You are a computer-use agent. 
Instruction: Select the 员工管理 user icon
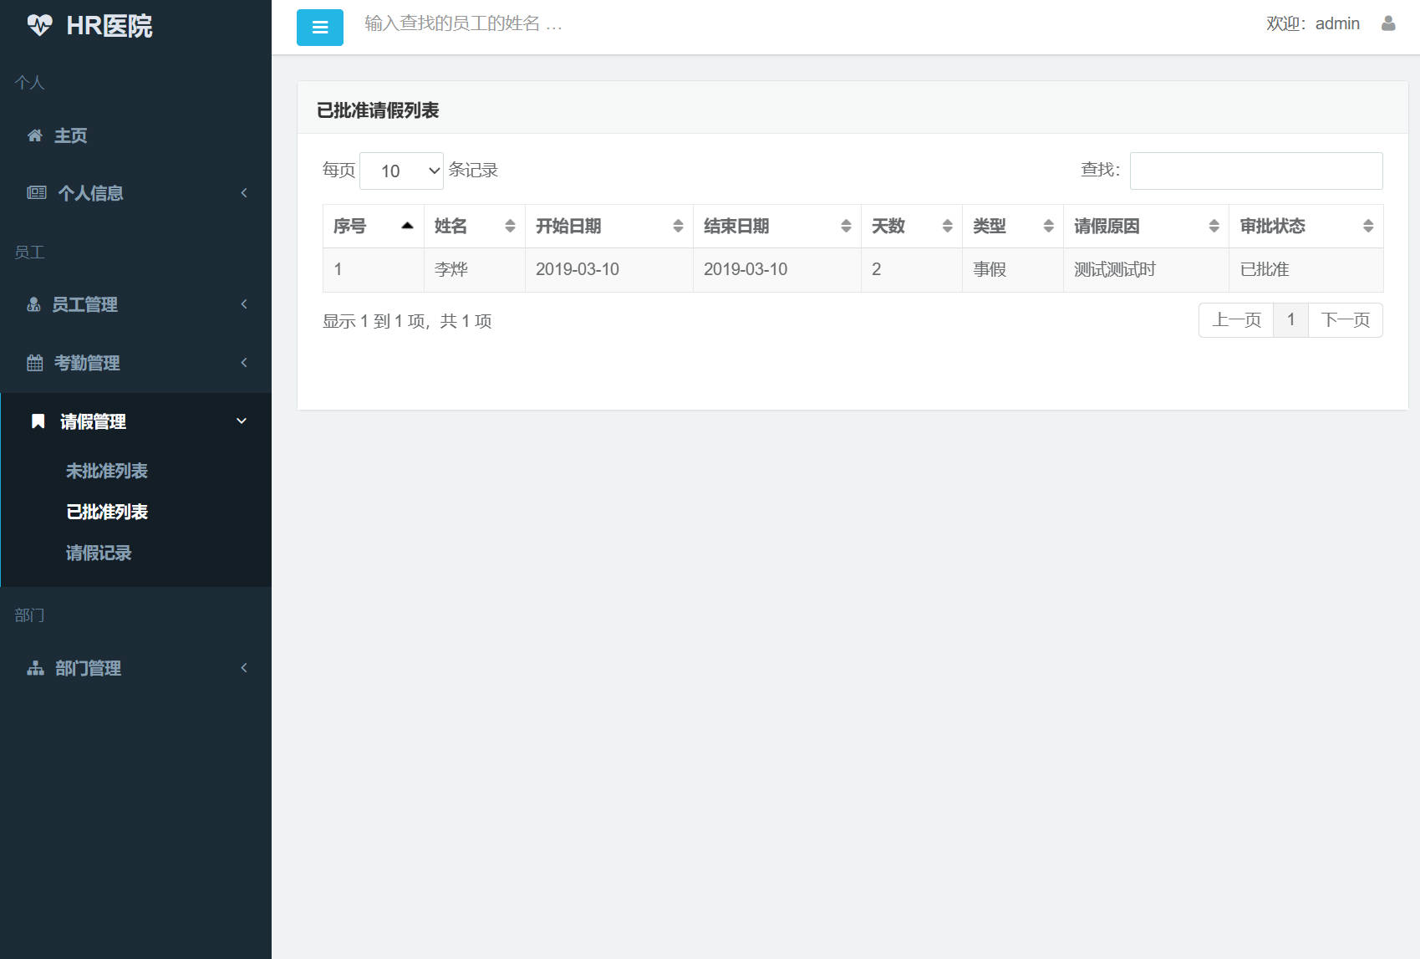[34, 304]
